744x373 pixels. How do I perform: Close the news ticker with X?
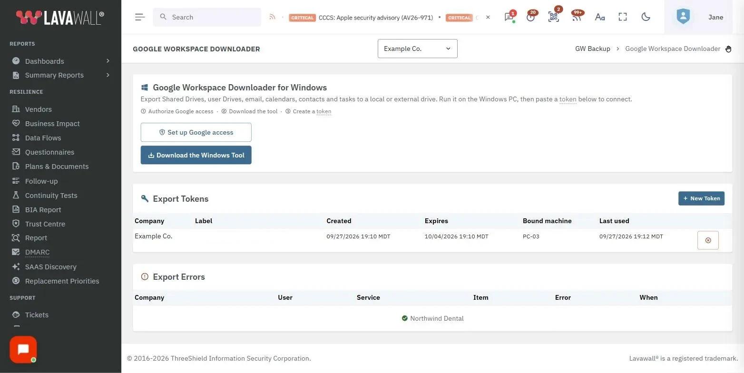(x=488, y=17)
